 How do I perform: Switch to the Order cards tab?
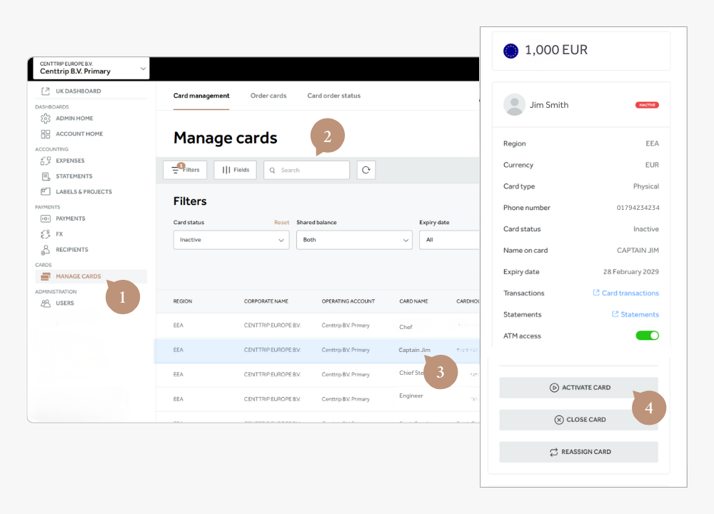point(268,96)
